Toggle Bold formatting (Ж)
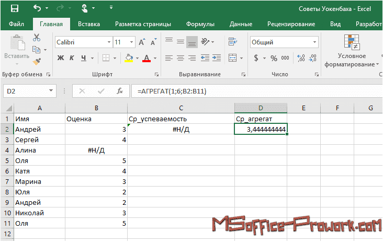The height and width of the screenshot is (243, 383). (60, 58)
